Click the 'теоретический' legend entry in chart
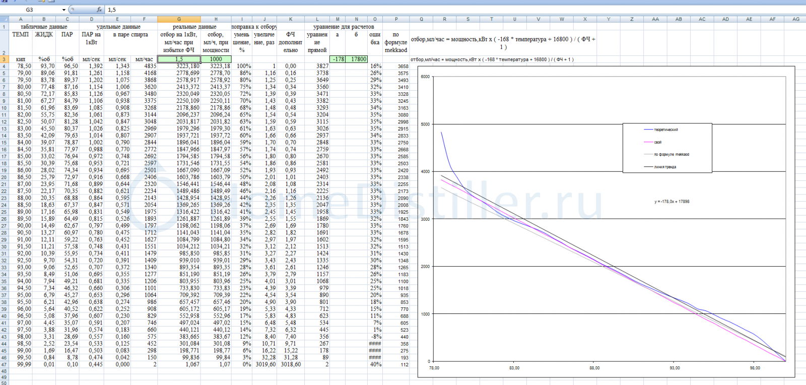 [665, 130]
